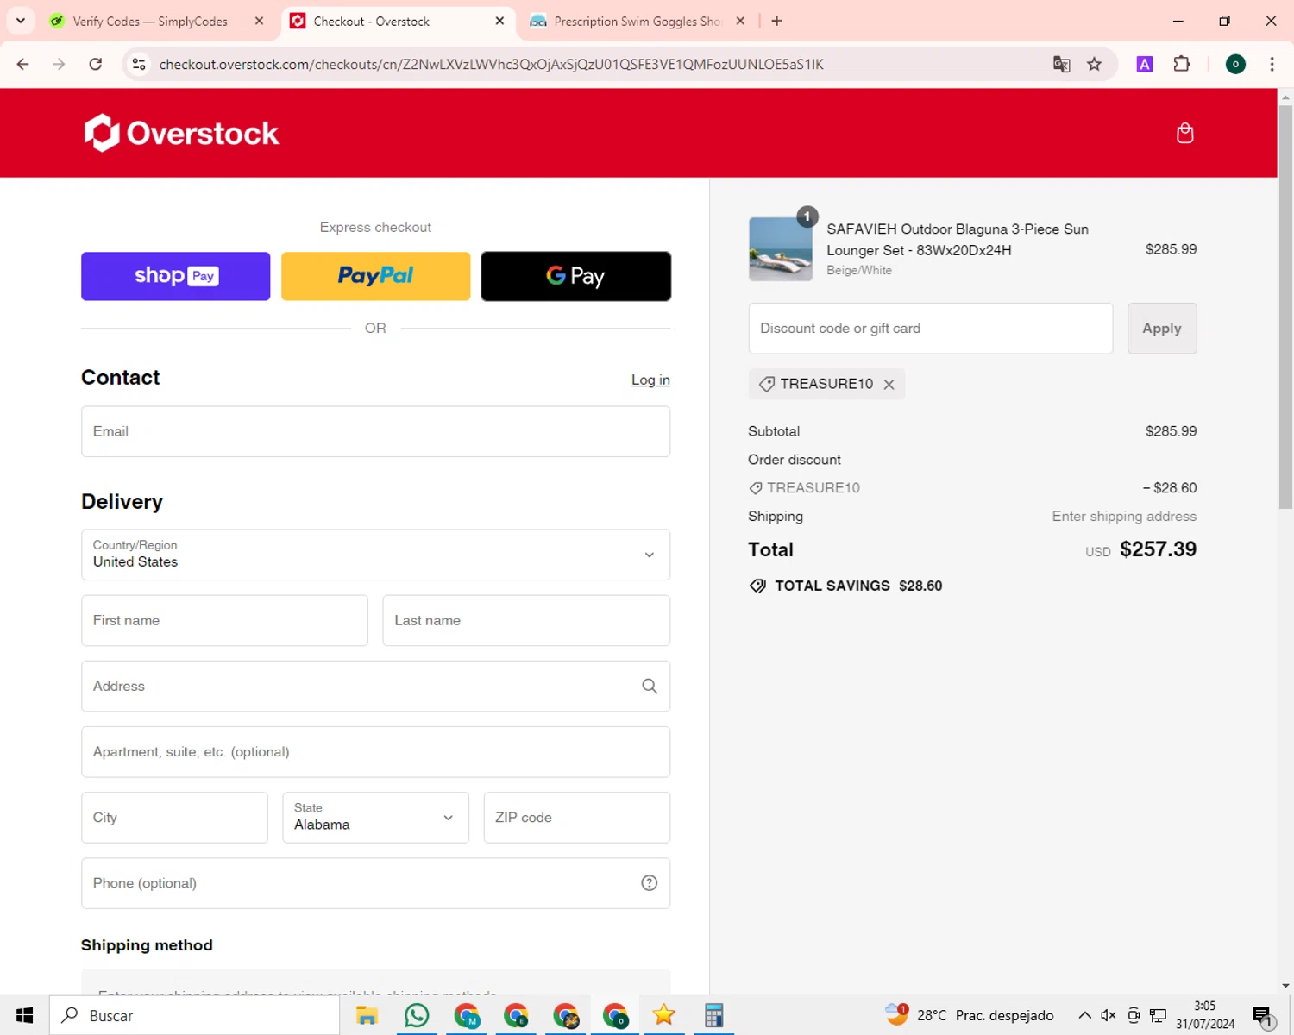Image resolution: width=1294 pixels, height=1035 pixels.
Task: Focus the Last name field
Action: [x=526, y=620]
